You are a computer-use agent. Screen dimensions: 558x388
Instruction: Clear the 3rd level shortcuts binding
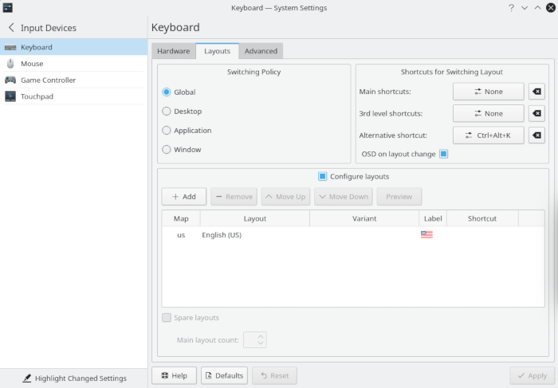click(x=536, y=113)
